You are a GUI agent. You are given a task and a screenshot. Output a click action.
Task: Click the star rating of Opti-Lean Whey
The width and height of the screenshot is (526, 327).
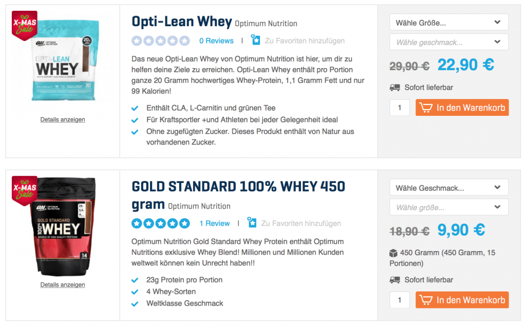tap(161, 41)
